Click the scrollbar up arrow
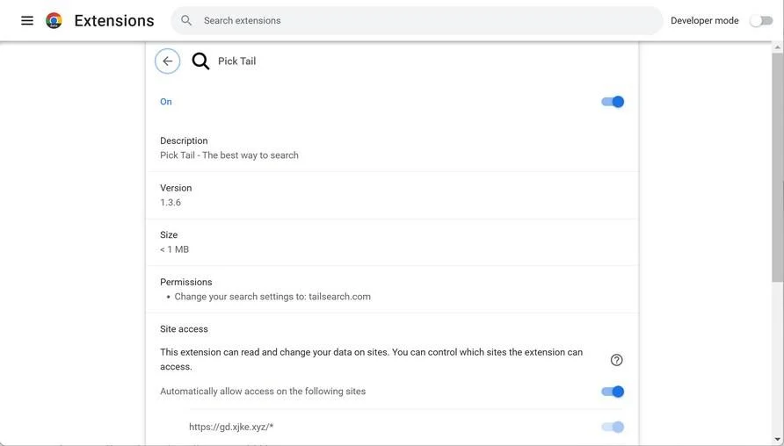This screenshot has height=446, width=784. point(777,47)
